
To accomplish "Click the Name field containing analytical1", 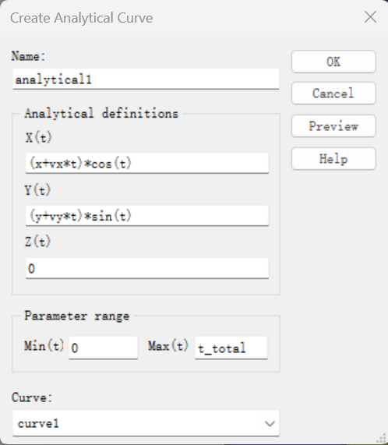I will pos(146,79).
